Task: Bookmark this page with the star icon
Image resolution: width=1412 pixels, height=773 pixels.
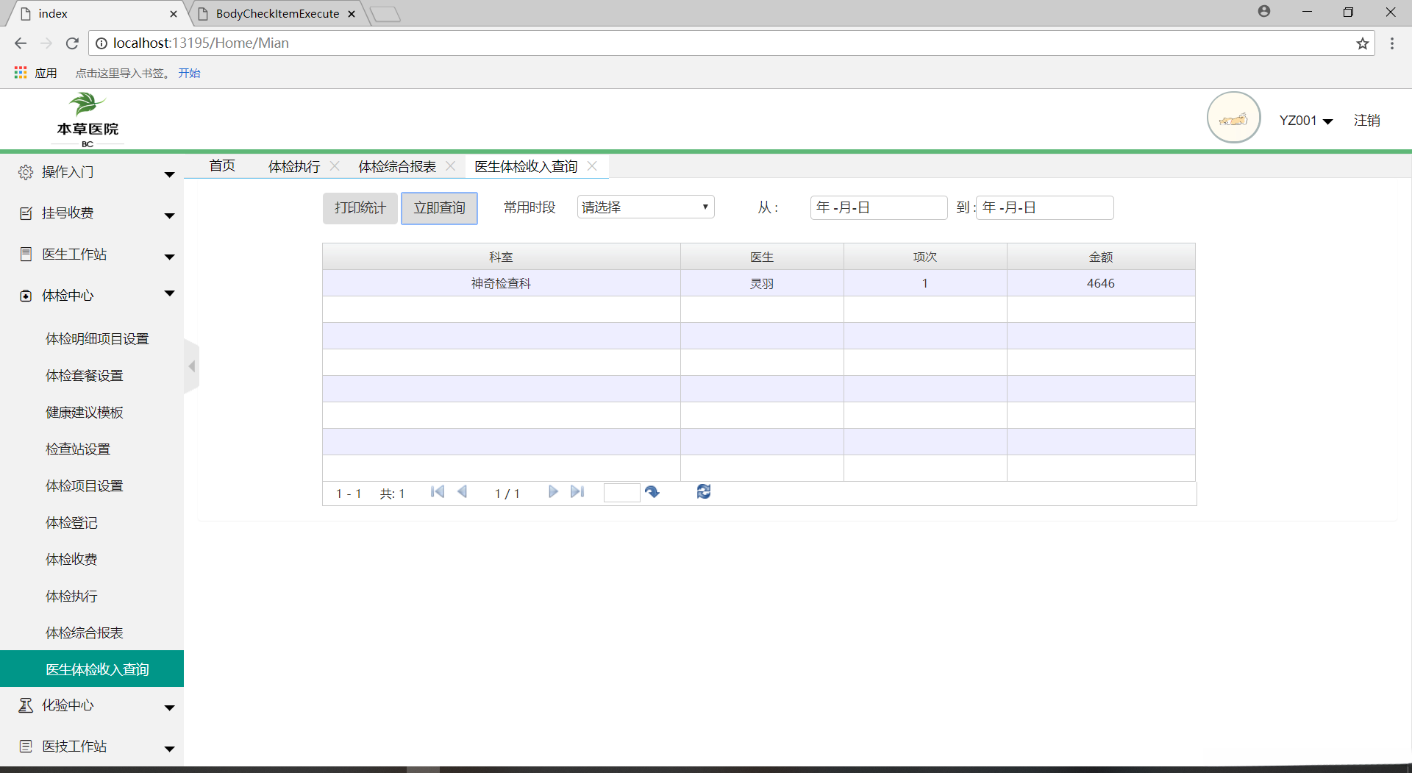Action: [x=1363, y=43]
